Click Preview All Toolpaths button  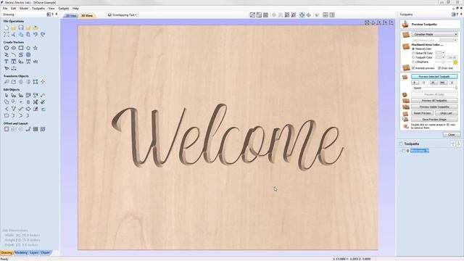[x=434, y=101]
